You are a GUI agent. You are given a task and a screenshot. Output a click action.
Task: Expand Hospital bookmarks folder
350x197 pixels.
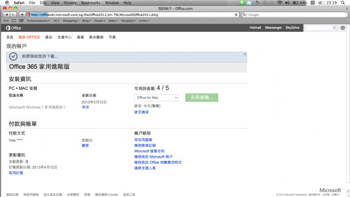pyautogui.click(x=129, y=21)
